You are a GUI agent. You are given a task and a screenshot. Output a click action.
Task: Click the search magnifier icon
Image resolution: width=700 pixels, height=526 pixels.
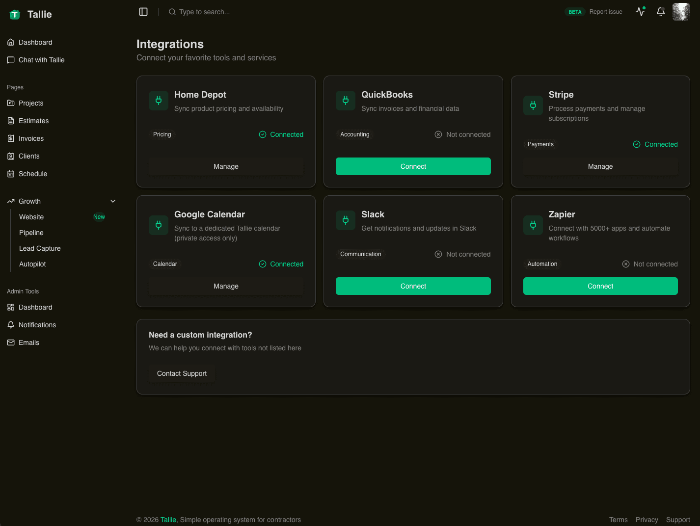[x=172, y=12]
